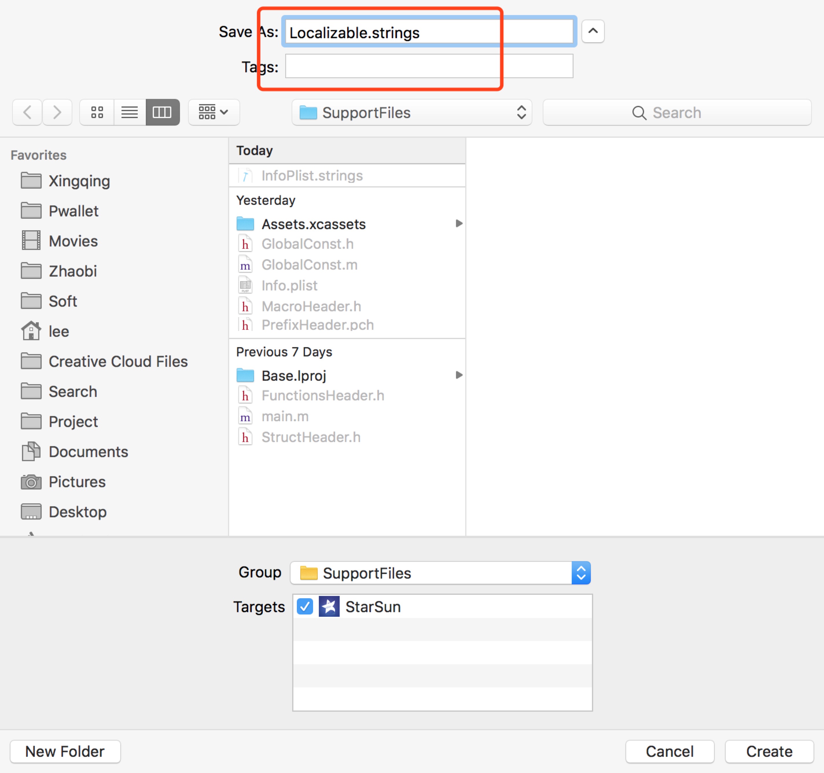Click the Tags input field

(x=428, y=66)
